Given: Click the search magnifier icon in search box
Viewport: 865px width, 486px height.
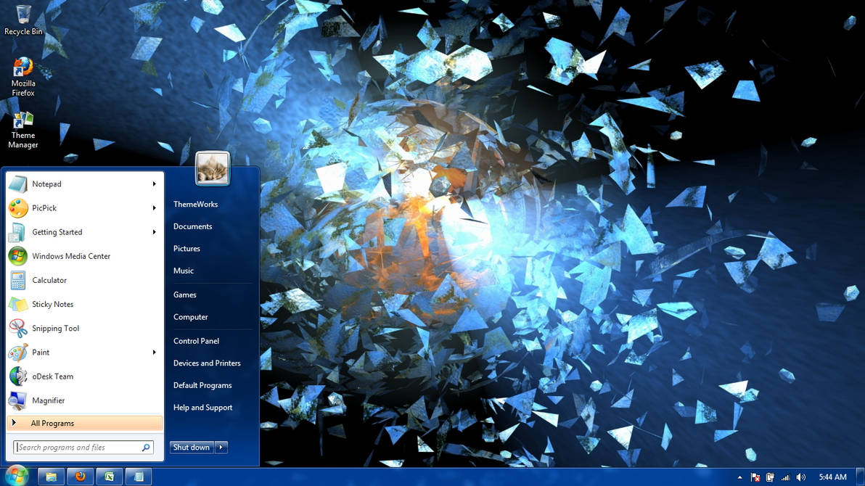Looking at the screenshot, I should point(146,448).
